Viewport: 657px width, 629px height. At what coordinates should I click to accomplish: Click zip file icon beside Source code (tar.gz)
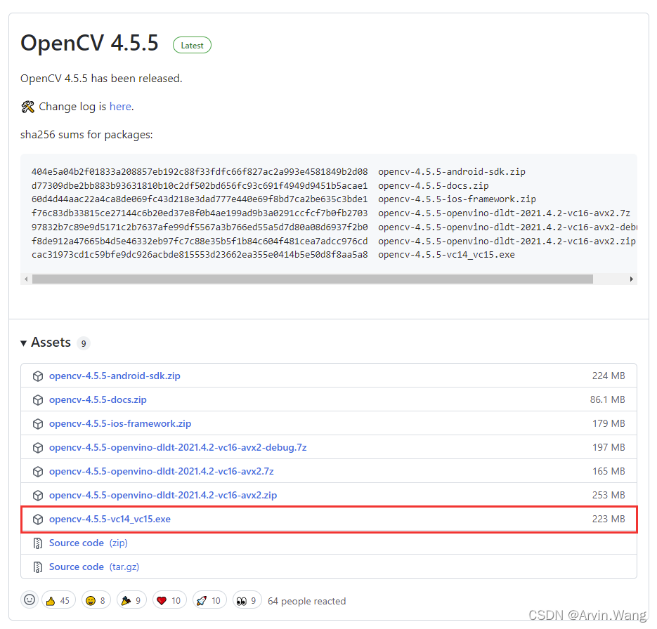click(x=38, y=567)
